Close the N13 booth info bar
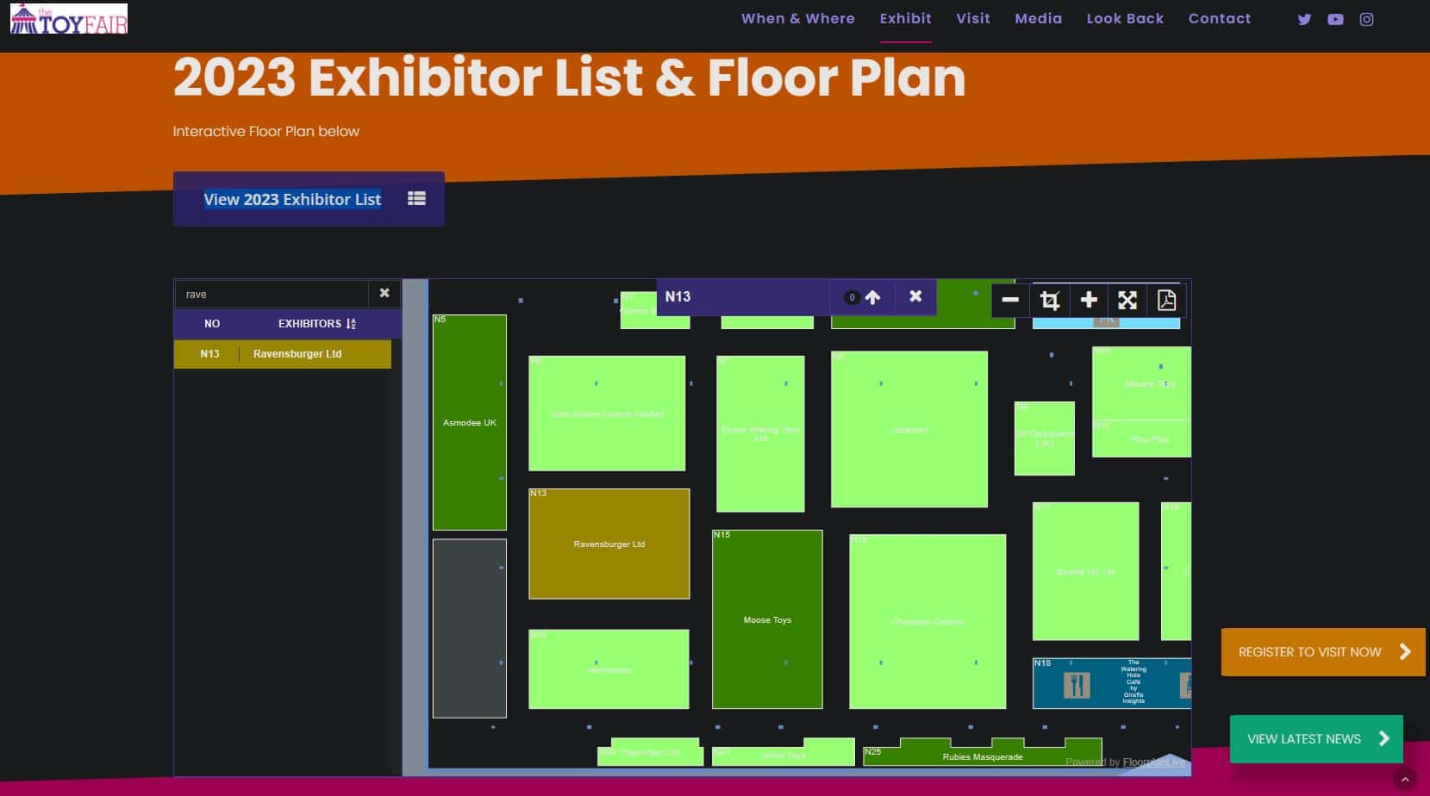 (915, 296)
